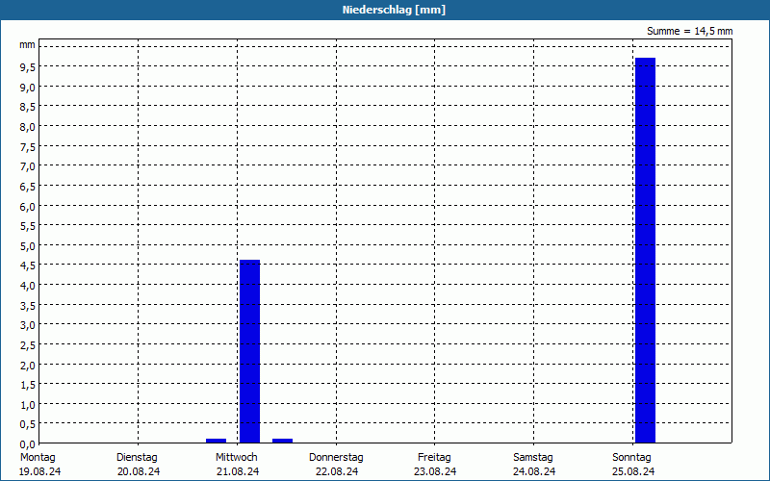Click the 'Samstag' axis label
Image resolution: width=770 pixels, height=481 pixels.
(533, 458)
